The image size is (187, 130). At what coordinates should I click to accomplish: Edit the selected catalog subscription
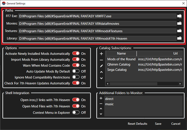[x=101, y=66]
